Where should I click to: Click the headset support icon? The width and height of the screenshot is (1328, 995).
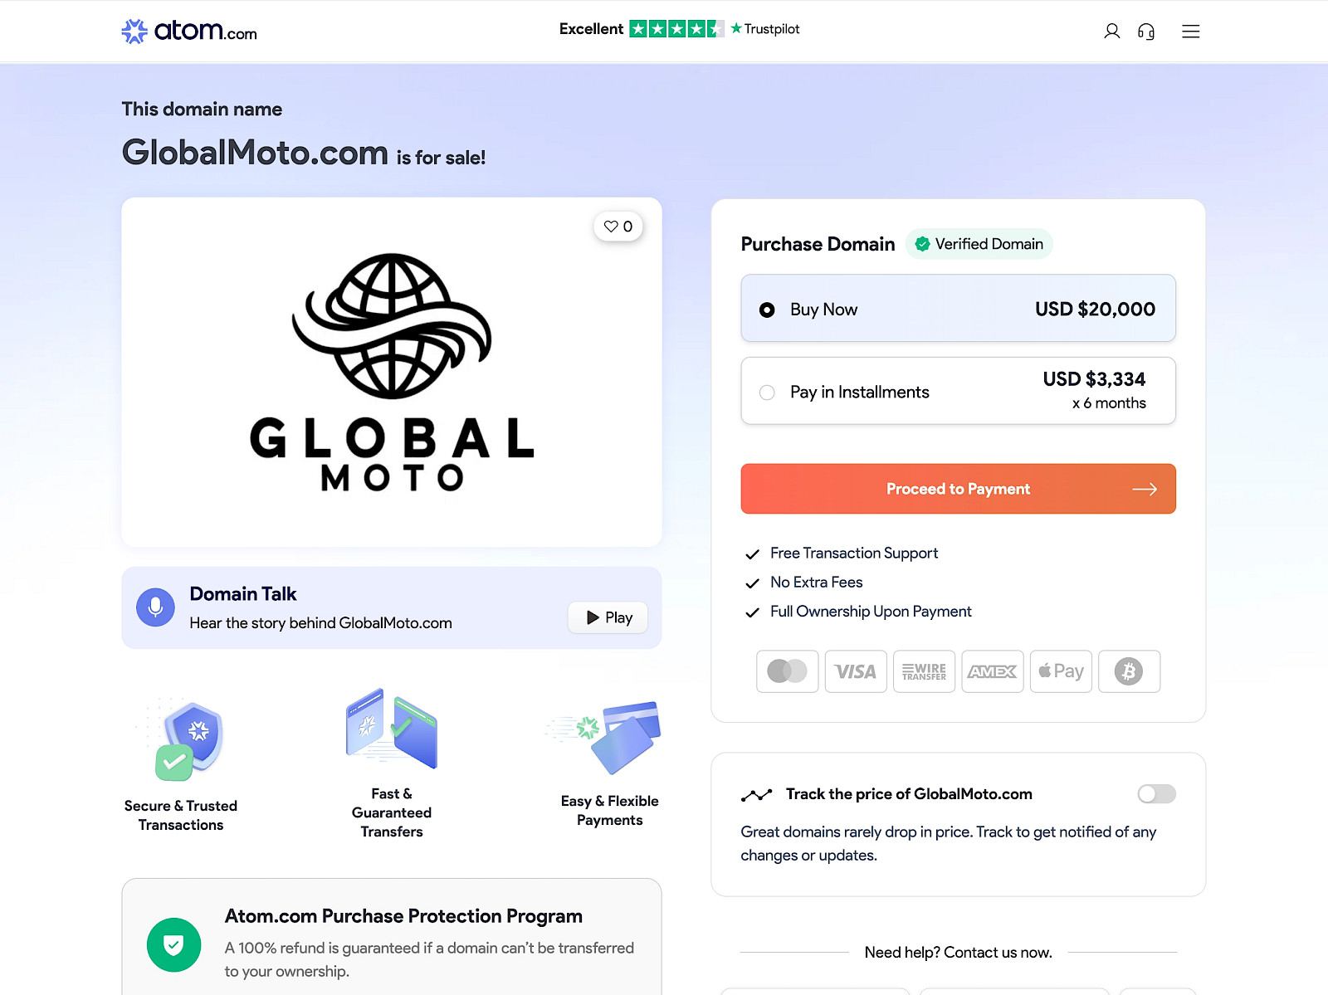click(x=1146, y=31)
